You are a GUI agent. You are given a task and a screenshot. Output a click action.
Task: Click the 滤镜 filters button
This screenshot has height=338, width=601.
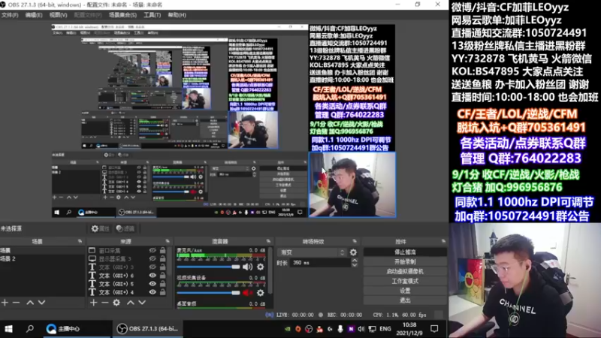pos(125,228)
